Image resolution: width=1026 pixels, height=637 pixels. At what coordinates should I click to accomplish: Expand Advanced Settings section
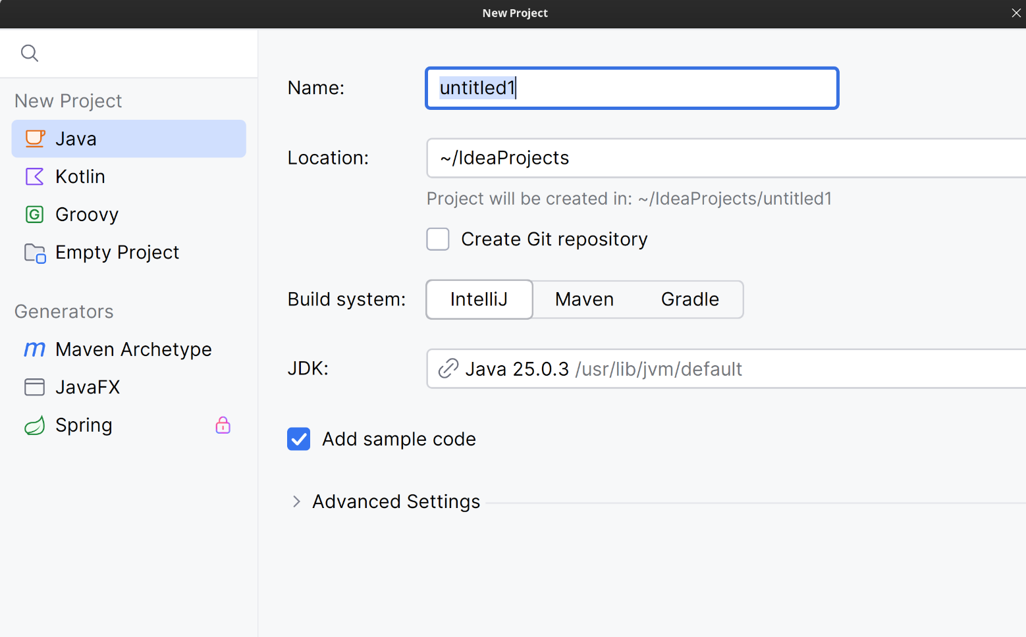point(296,501)
